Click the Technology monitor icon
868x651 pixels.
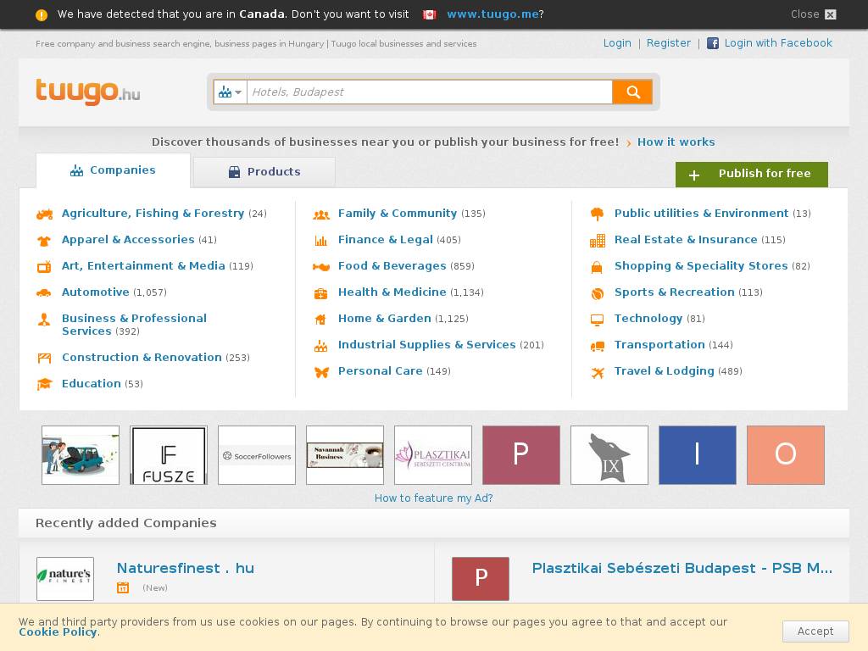click(598, 320)
